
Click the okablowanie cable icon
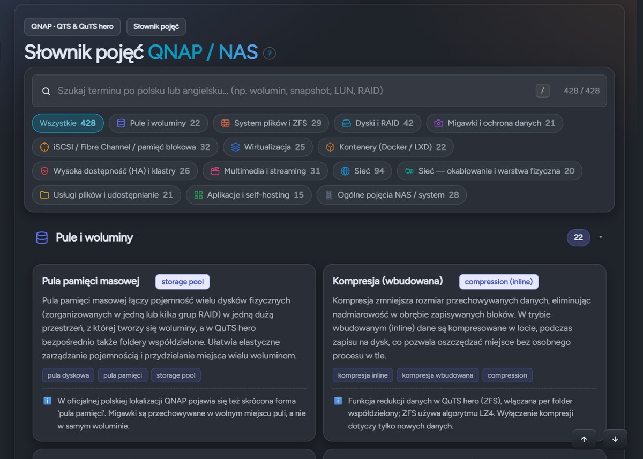click(x=409, y=171)
